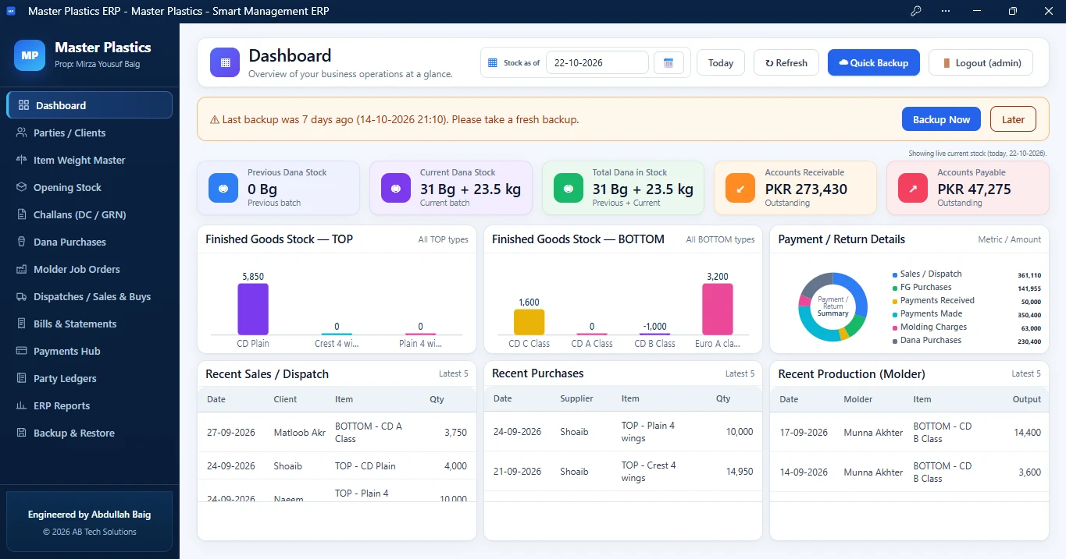Click the Dashboard grid icon in sidebar
The width and height of the screenshot is (1066, 559).
tap(23, 105)
